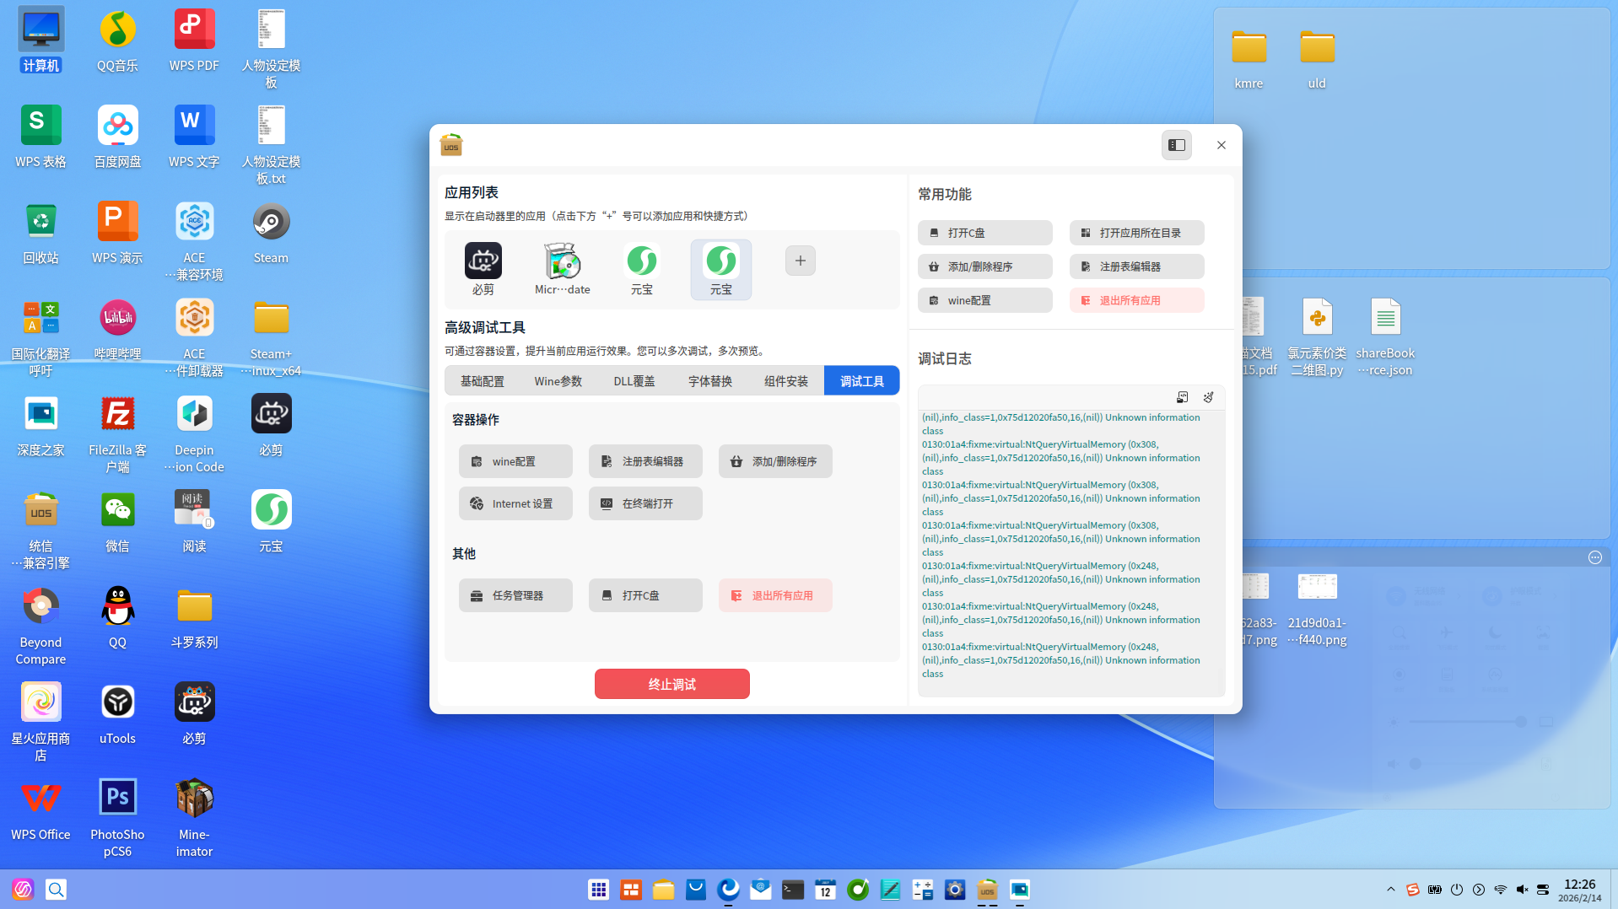Select the PhotoShopCS6 desktop icon
The width and height of the screenshot is (1618, 909).
point(118,818)
